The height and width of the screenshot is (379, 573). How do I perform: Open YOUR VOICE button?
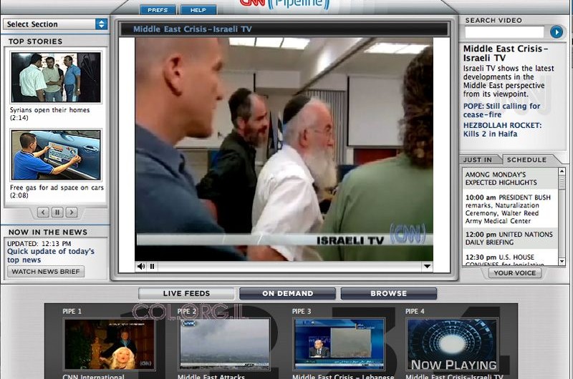click(x=515, y=273)
